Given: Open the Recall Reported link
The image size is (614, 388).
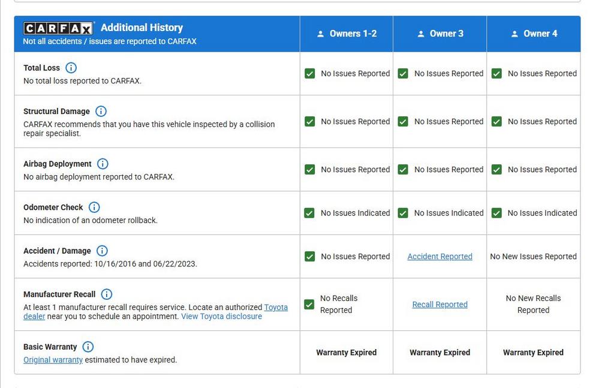Looking at the screenshot, I should (440, 304).
